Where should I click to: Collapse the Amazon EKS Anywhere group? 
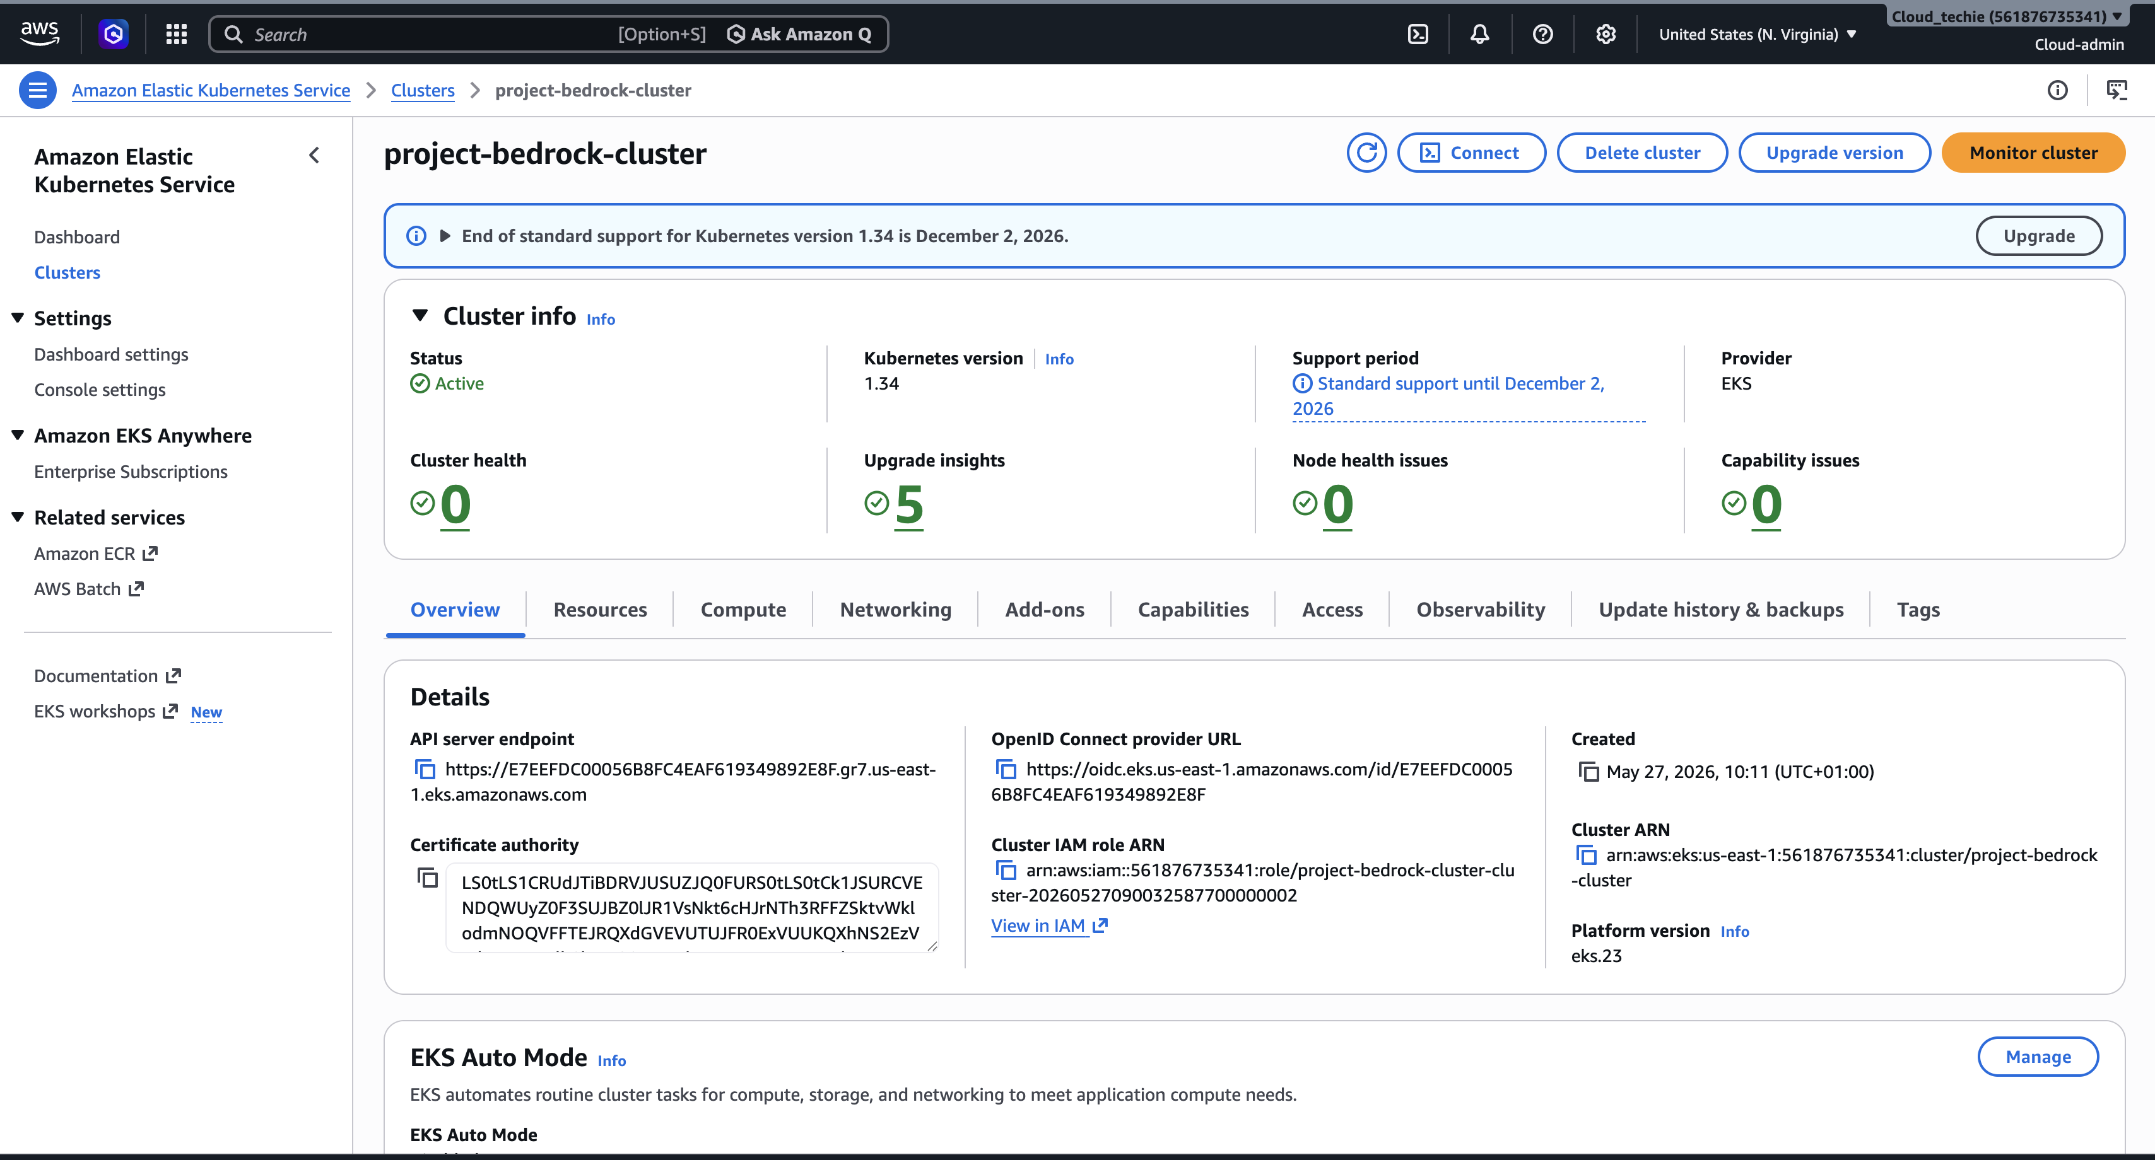pyautogui.click(x=18, y=436)
